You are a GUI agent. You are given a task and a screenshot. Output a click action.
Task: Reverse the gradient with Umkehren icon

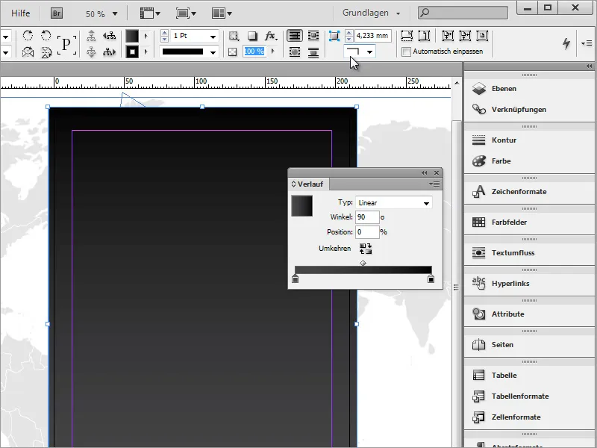(366, 249)
